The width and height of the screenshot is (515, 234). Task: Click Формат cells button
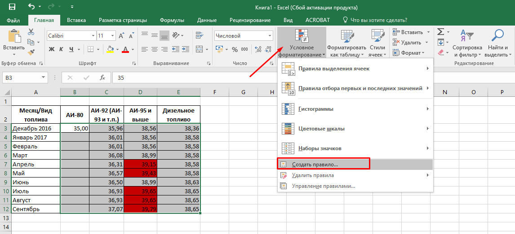click(409, 53)
